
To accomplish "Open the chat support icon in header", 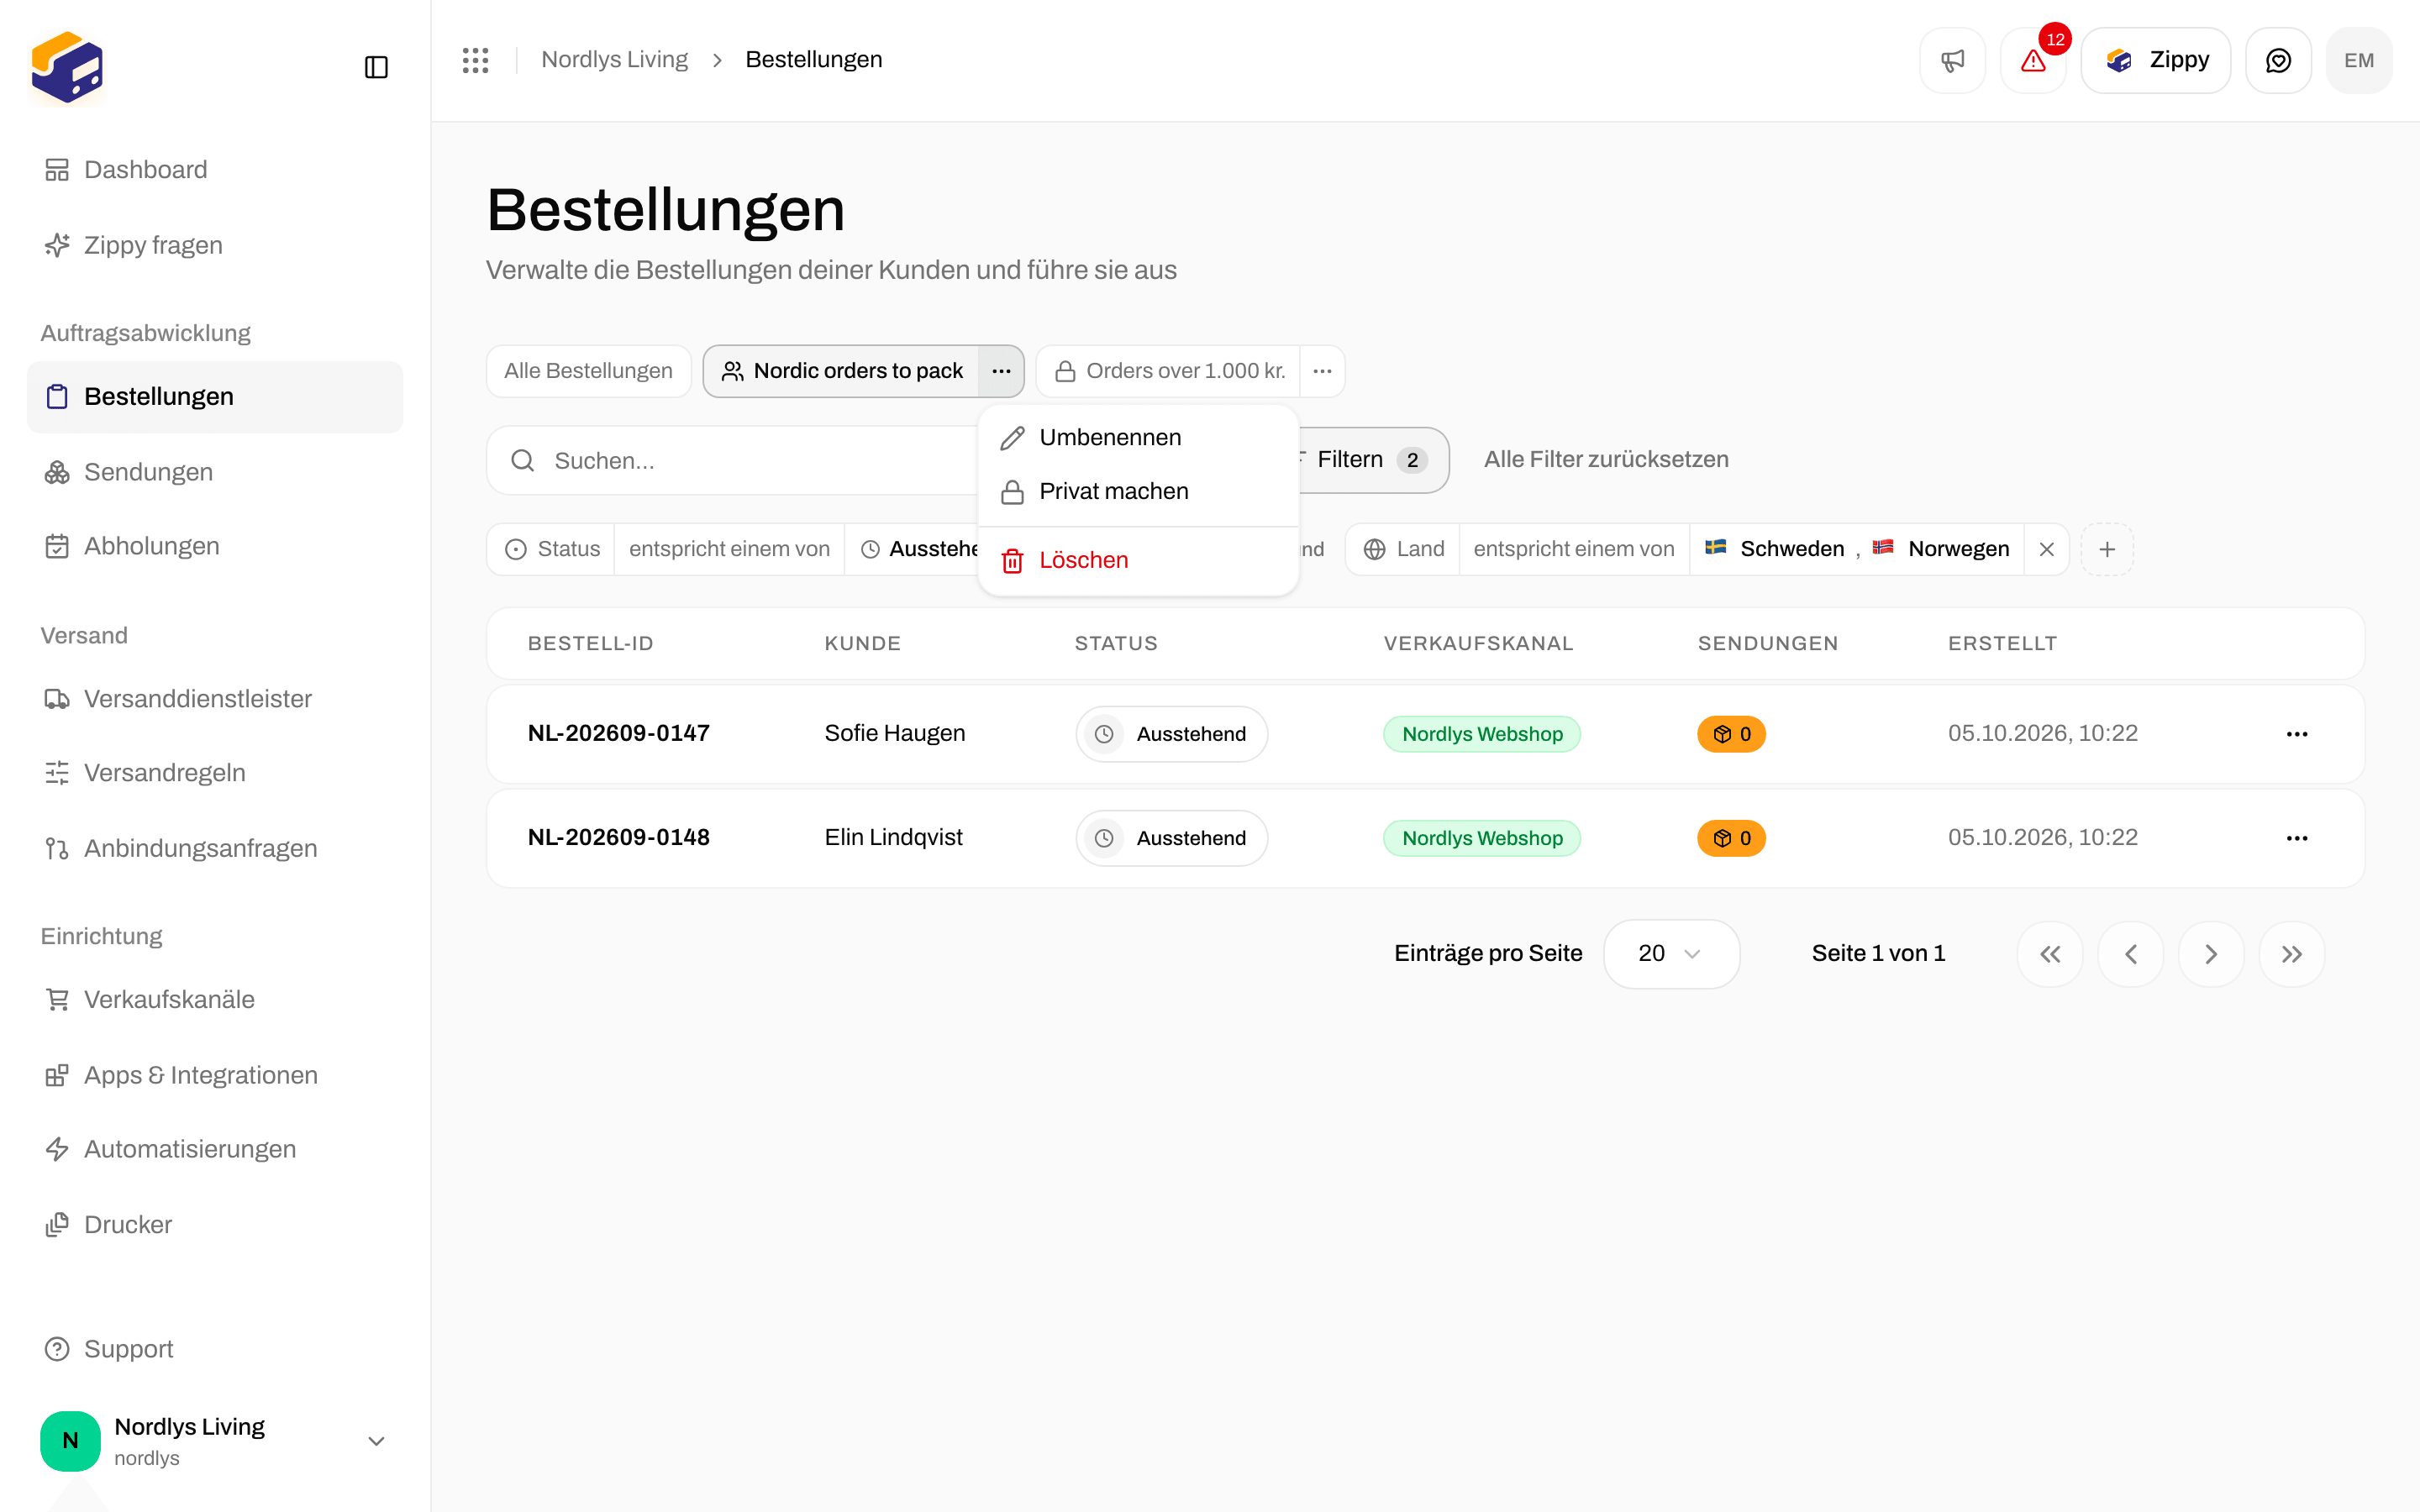I will [2278, 60].
